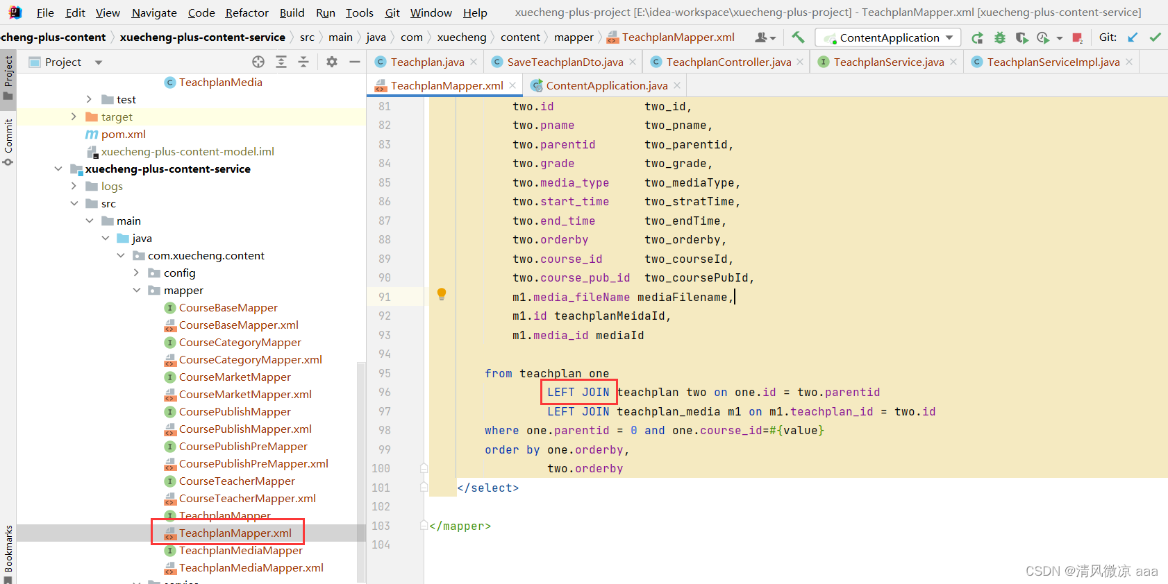Collapse the main folder

click(x=89, y=221)
